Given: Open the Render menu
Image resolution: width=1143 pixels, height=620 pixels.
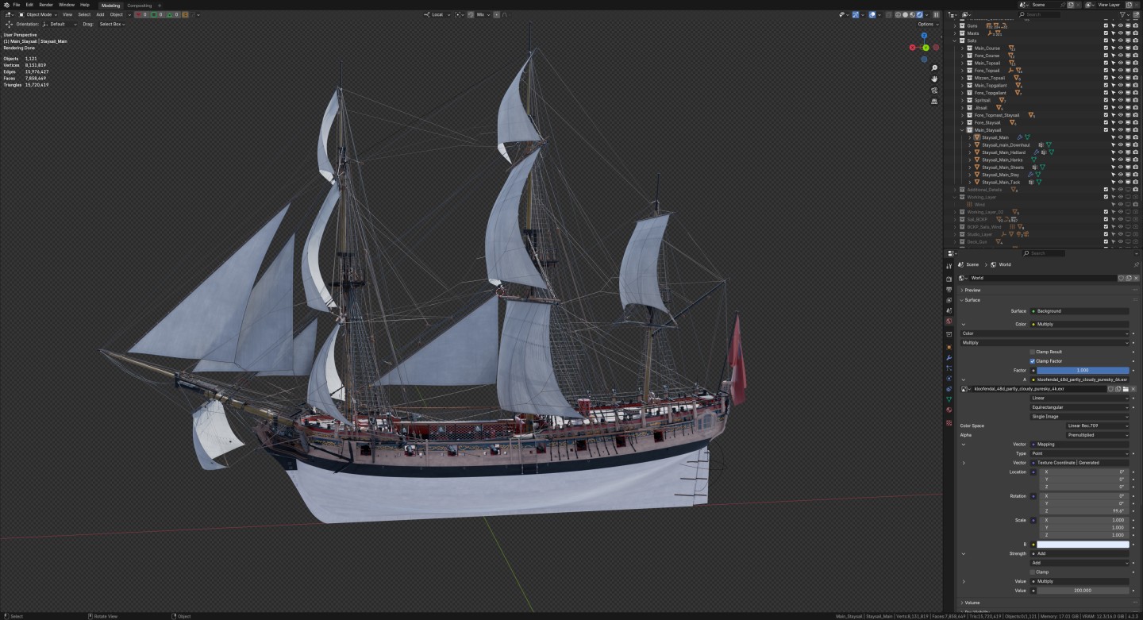Looking at the screenshot, I should click(46, 5).
